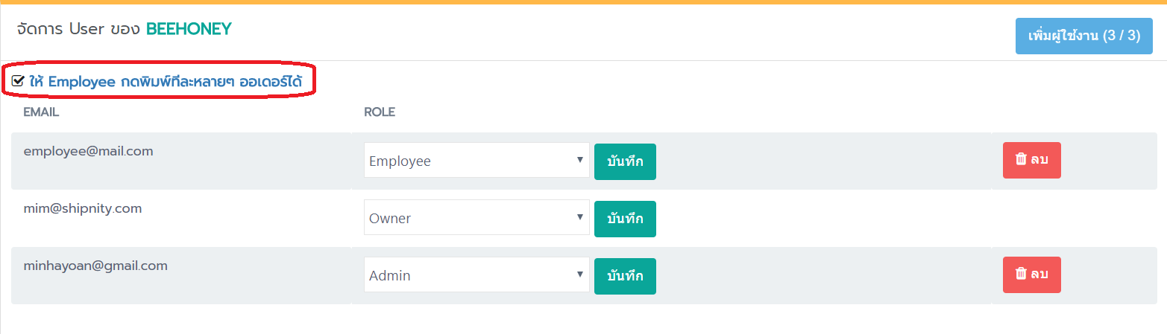Save role for minhayoan@gmail.com with บันทึก
The image size is (1167, 334).
625,276
